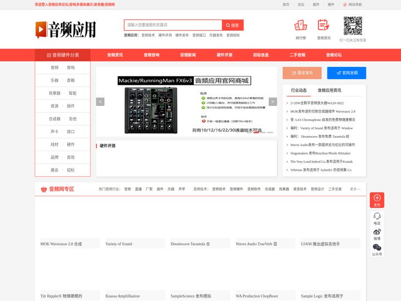Select 音源 in sidebar categories
Viewport: 401px width, 301px height.
pyautogui.click(x=55, y=106)
